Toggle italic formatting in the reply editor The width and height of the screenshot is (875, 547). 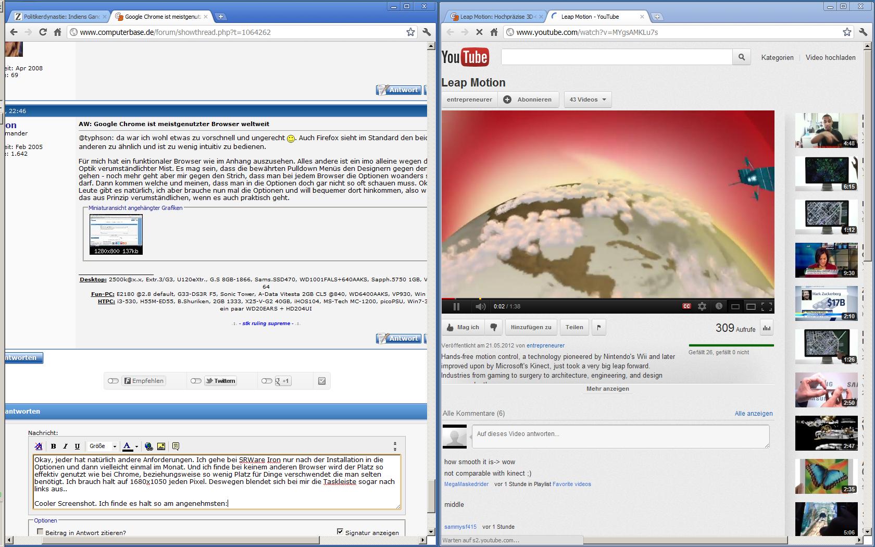coord(65,446)
